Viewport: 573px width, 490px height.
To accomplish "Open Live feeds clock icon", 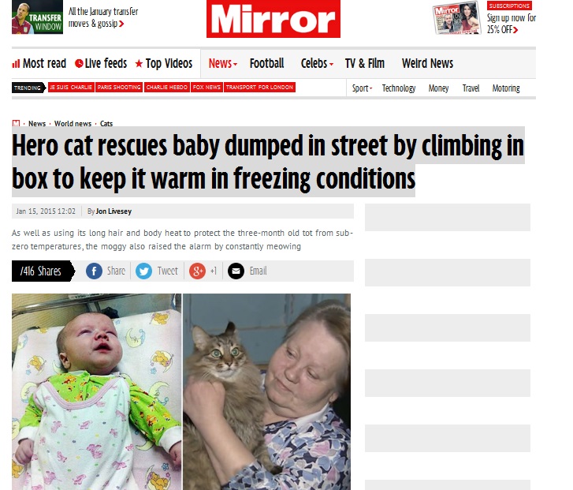I will (79, 64).
